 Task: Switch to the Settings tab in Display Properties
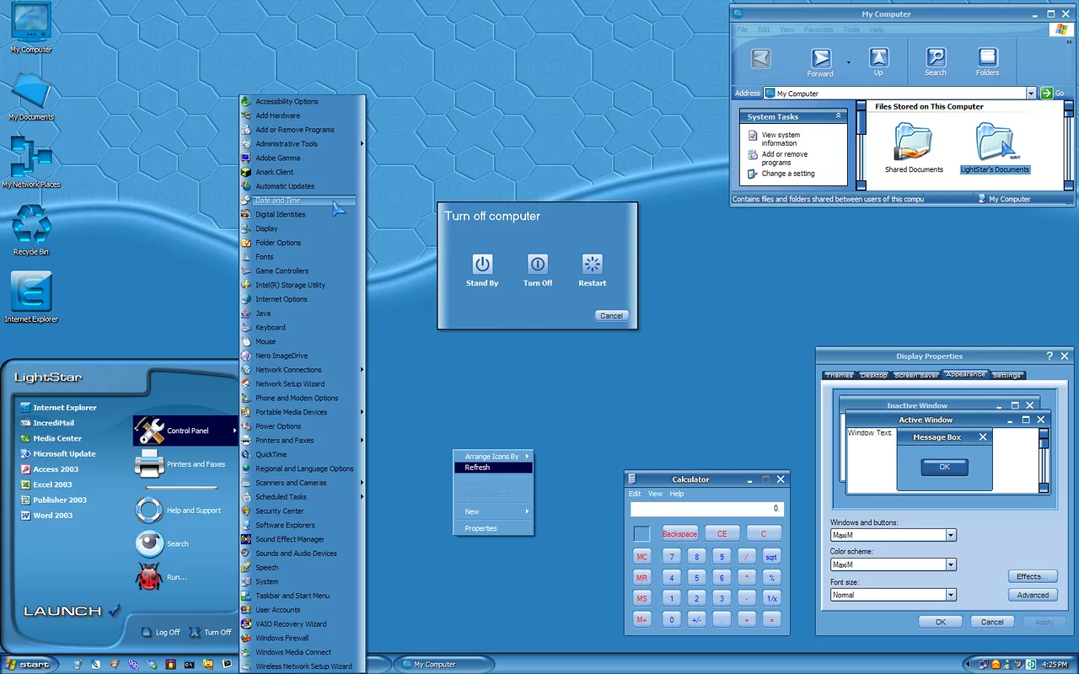[1007, 375]
